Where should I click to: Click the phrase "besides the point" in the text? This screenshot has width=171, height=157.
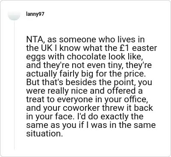[x=99, y=82]
